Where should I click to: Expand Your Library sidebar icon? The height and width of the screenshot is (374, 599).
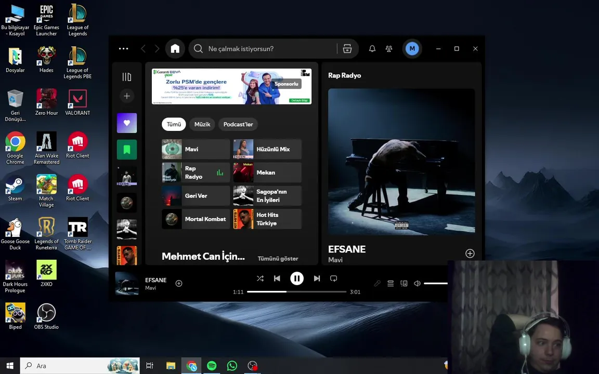[126, 77]
